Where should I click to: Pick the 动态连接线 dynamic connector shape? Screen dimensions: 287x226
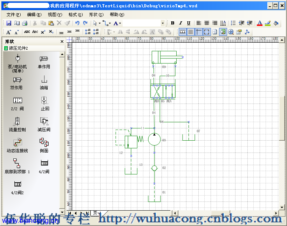tap(18, 146)
